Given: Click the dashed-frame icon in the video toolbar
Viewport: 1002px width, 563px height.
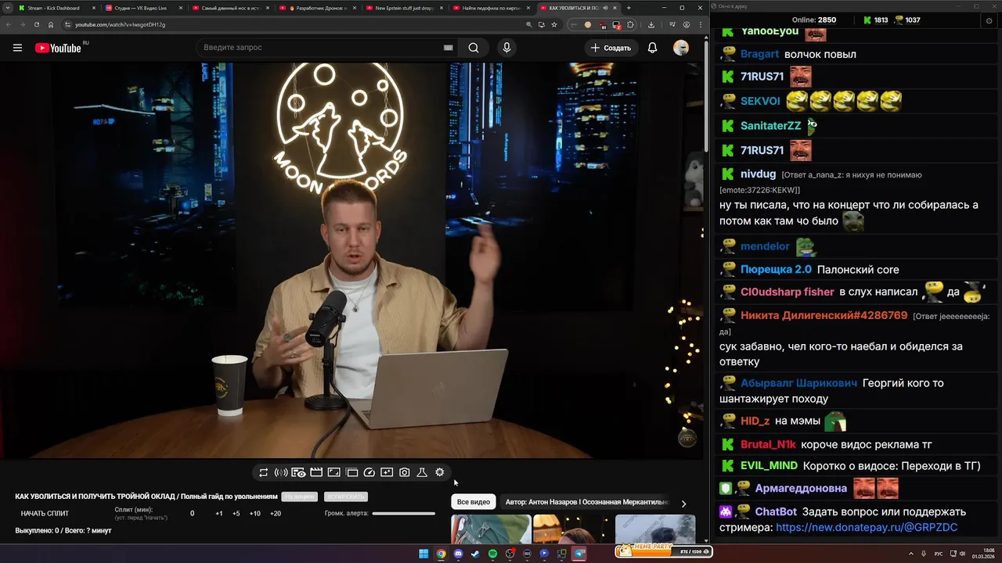Looking at the screenshot, I should [x=351, y=472].
